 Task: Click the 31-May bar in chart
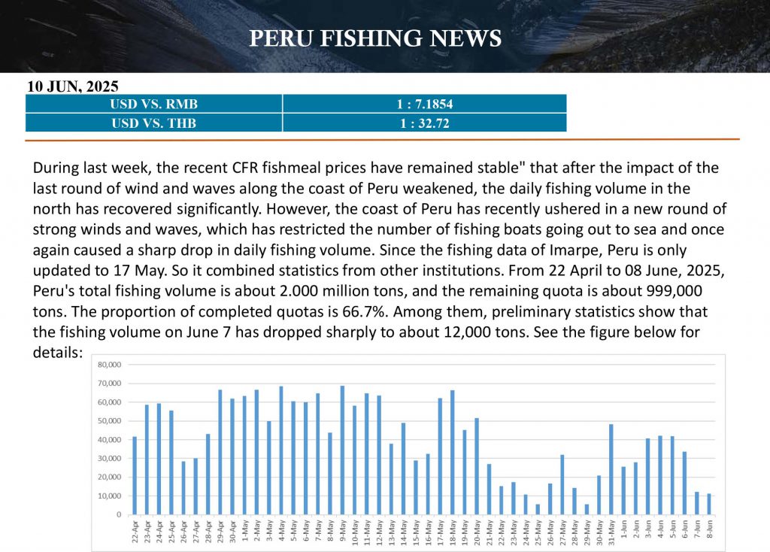tap(611, 469)
